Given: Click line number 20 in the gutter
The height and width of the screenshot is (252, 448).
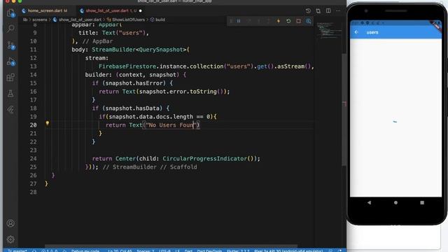Looking at the screenshot, I should (x=33, y=125).
